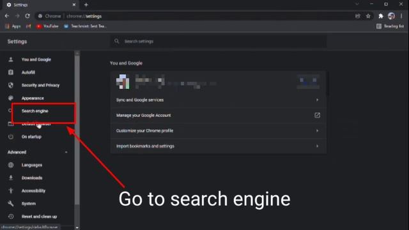Screen dimensions: 409x230
Task: Click the Reset and clean up clock icon
Action: coord(11,216)
